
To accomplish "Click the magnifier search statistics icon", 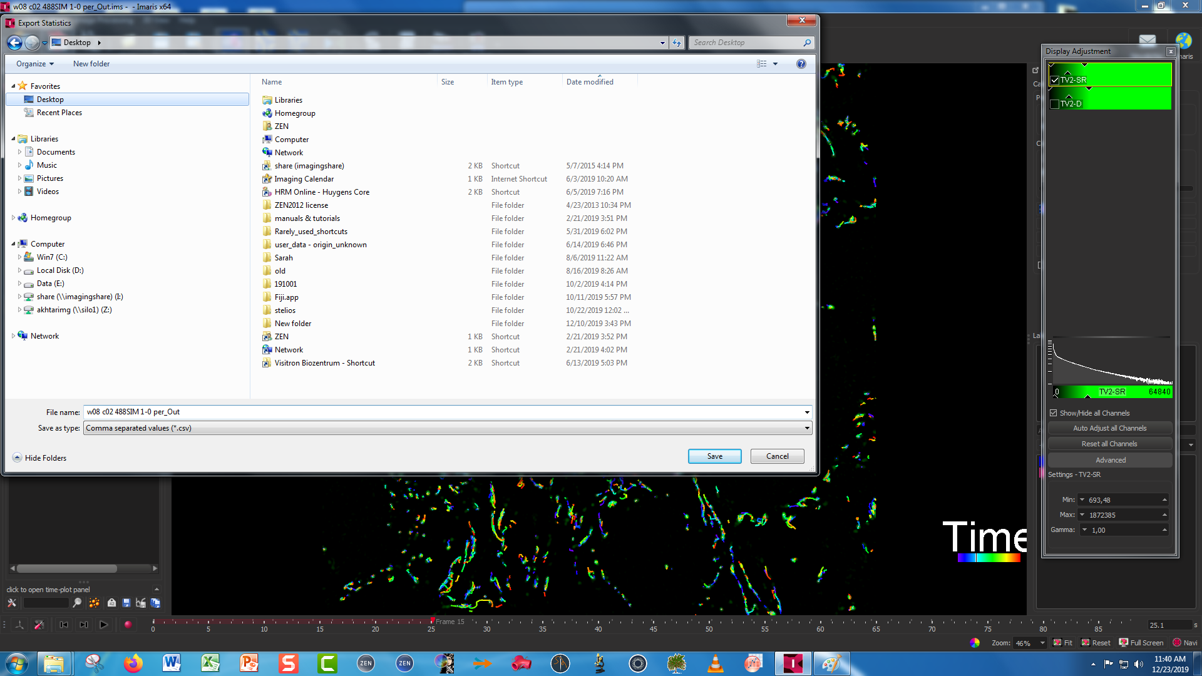I will [77, 603].
